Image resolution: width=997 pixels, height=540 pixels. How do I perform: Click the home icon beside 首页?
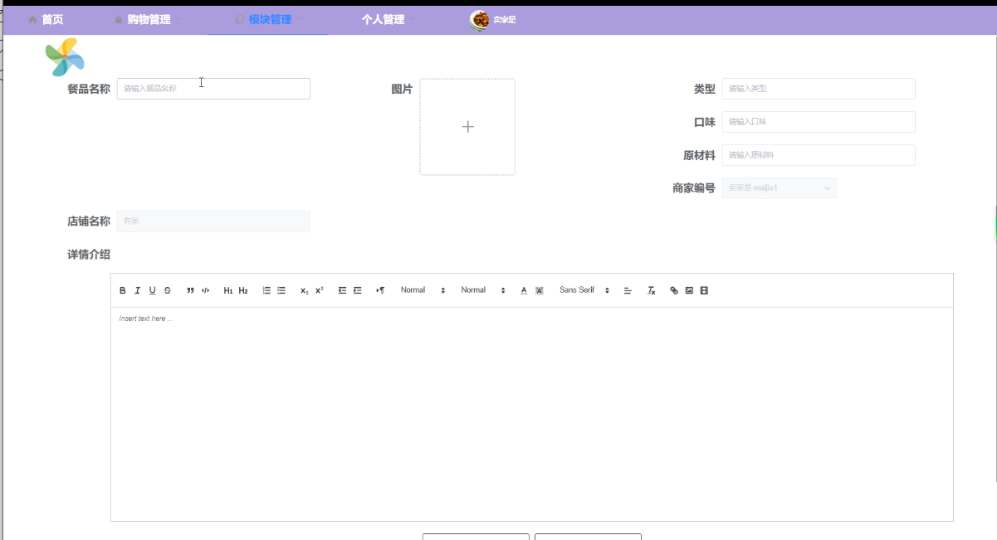pyautogui.click(x=33, y=19)
